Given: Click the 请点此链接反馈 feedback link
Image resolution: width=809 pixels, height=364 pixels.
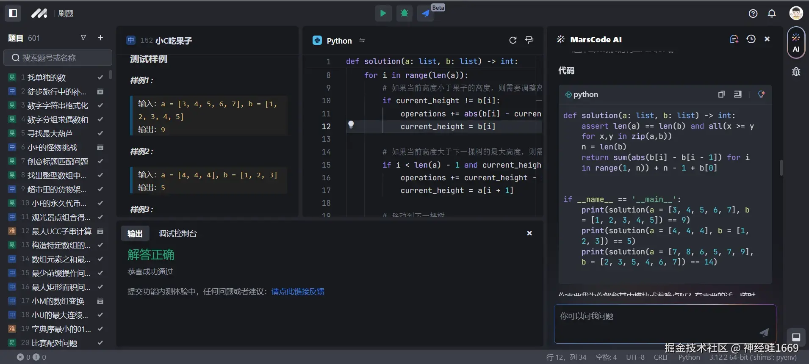Looking at the screenshot, I should [298, 292].
